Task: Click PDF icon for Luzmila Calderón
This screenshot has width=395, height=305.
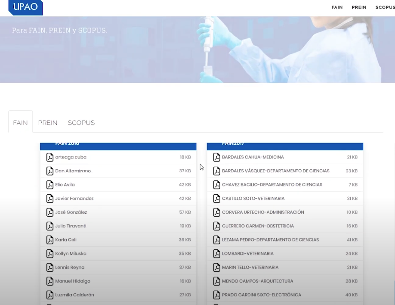Action: 50,295
